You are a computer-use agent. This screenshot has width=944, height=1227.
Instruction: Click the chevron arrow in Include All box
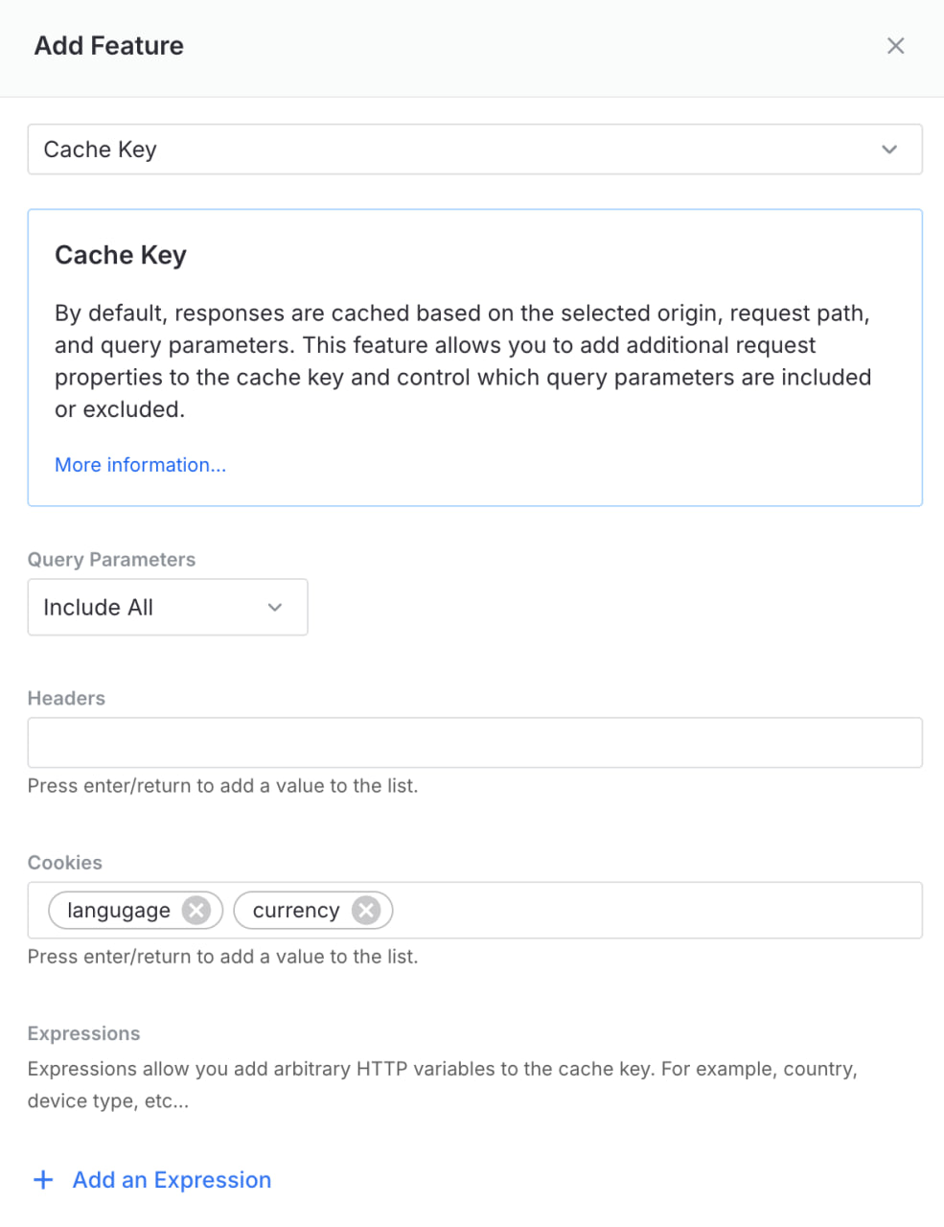click(275, 607)
